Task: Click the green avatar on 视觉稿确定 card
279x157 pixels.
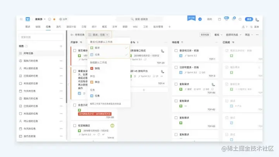Action: click(x=112, y=126)
